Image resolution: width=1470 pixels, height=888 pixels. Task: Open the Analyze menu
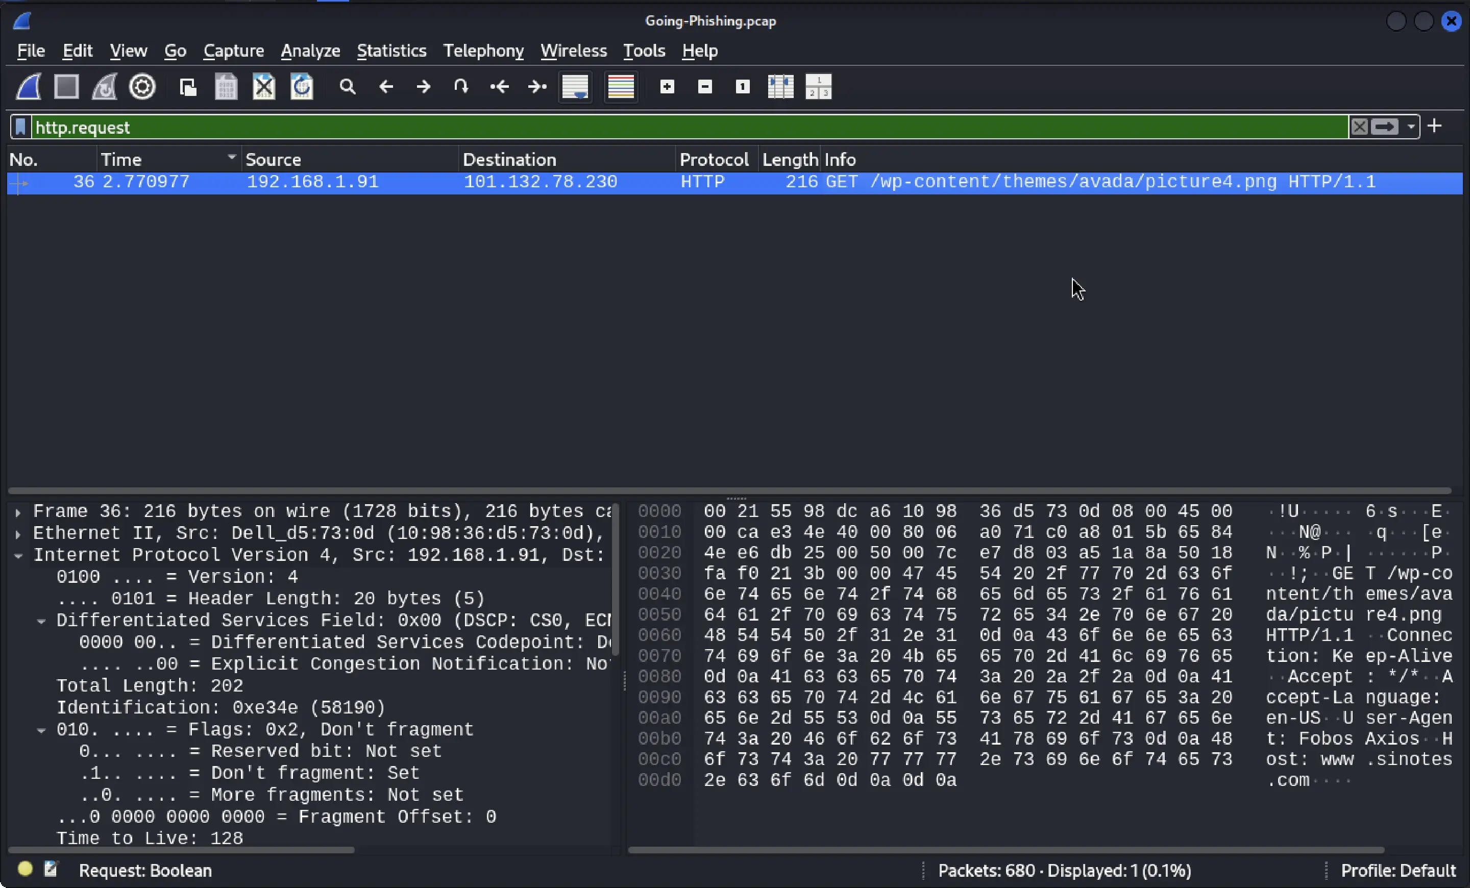(310, 51)
